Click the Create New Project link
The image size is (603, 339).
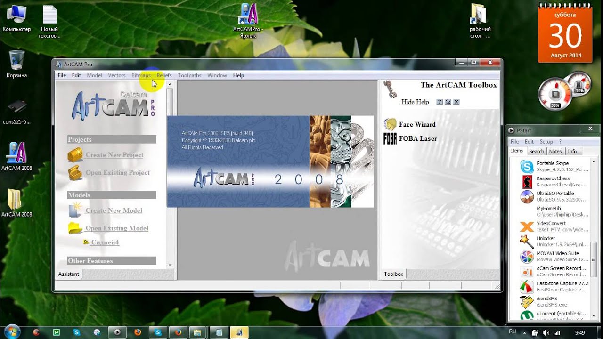click(x=114, y=155)
